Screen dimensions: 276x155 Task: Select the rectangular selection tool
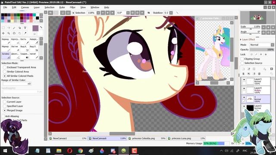coord(3,28)
